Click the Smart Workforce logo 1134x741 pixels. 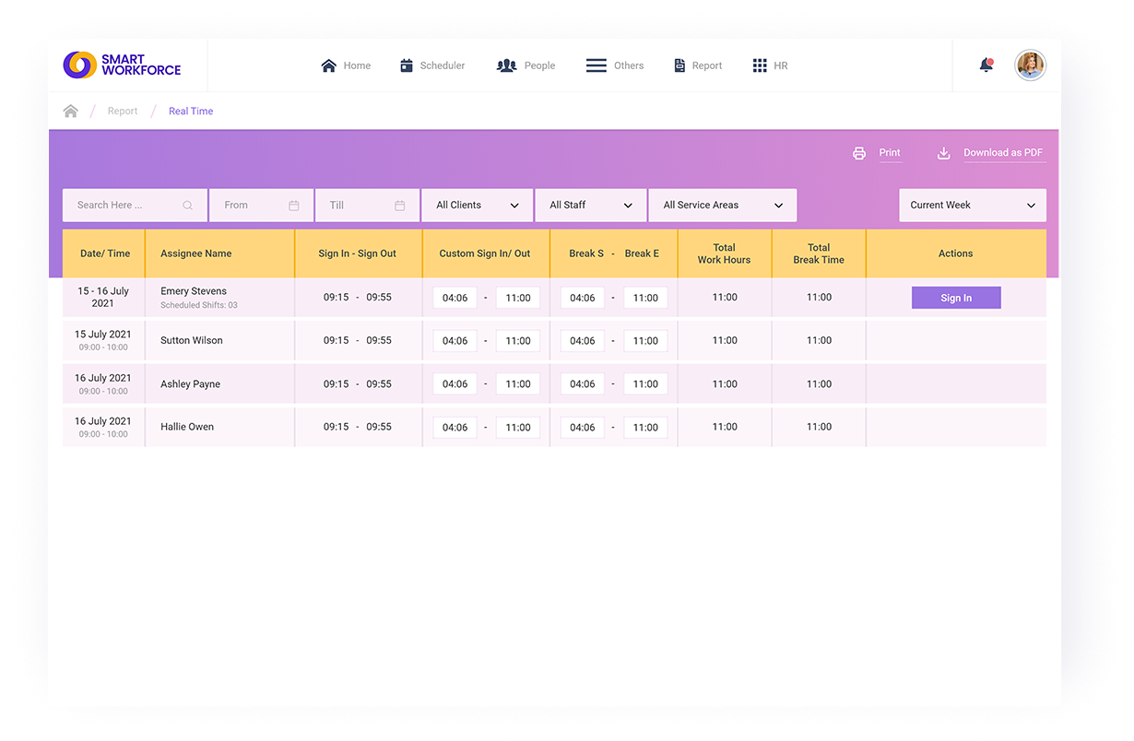tap(122, 65)
